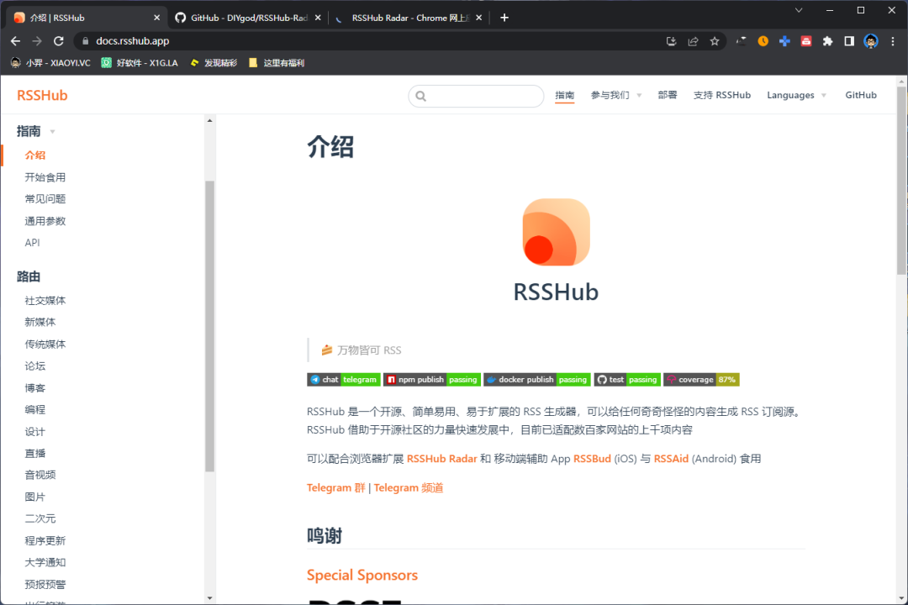This screenshot has height=605, width=908.
Task: Click the page share icon in address bar
Action: (692, 39)
